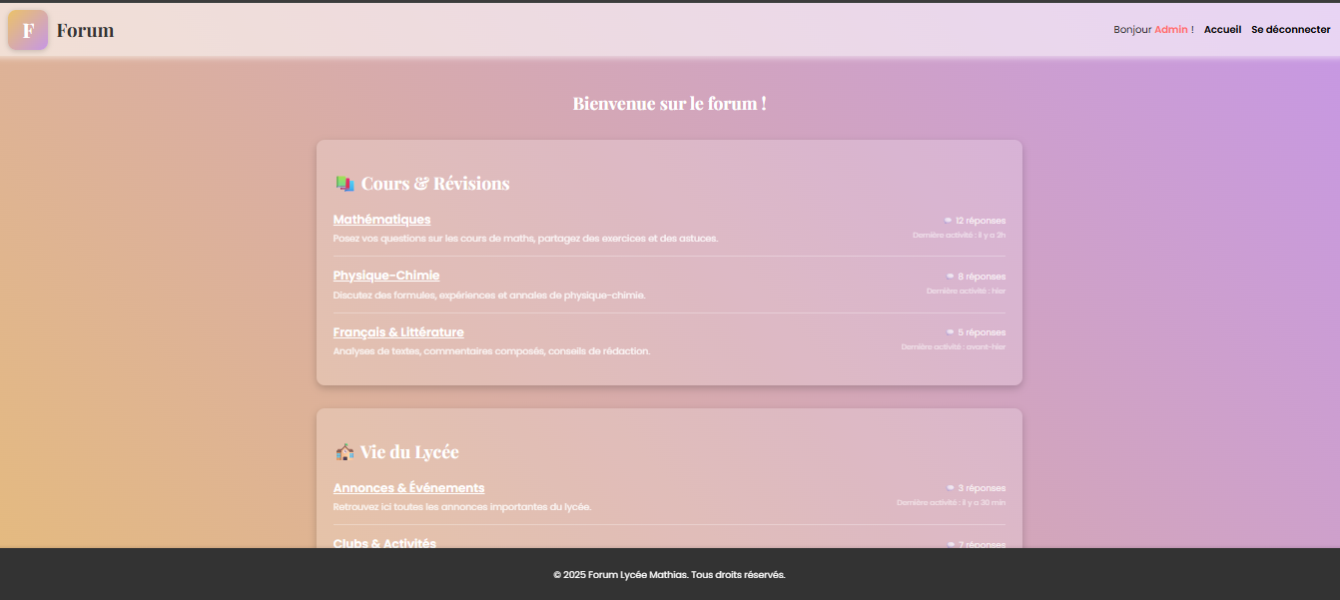Click the F forum logo icon
This screenshot has width=1340, height=600.
28,30
